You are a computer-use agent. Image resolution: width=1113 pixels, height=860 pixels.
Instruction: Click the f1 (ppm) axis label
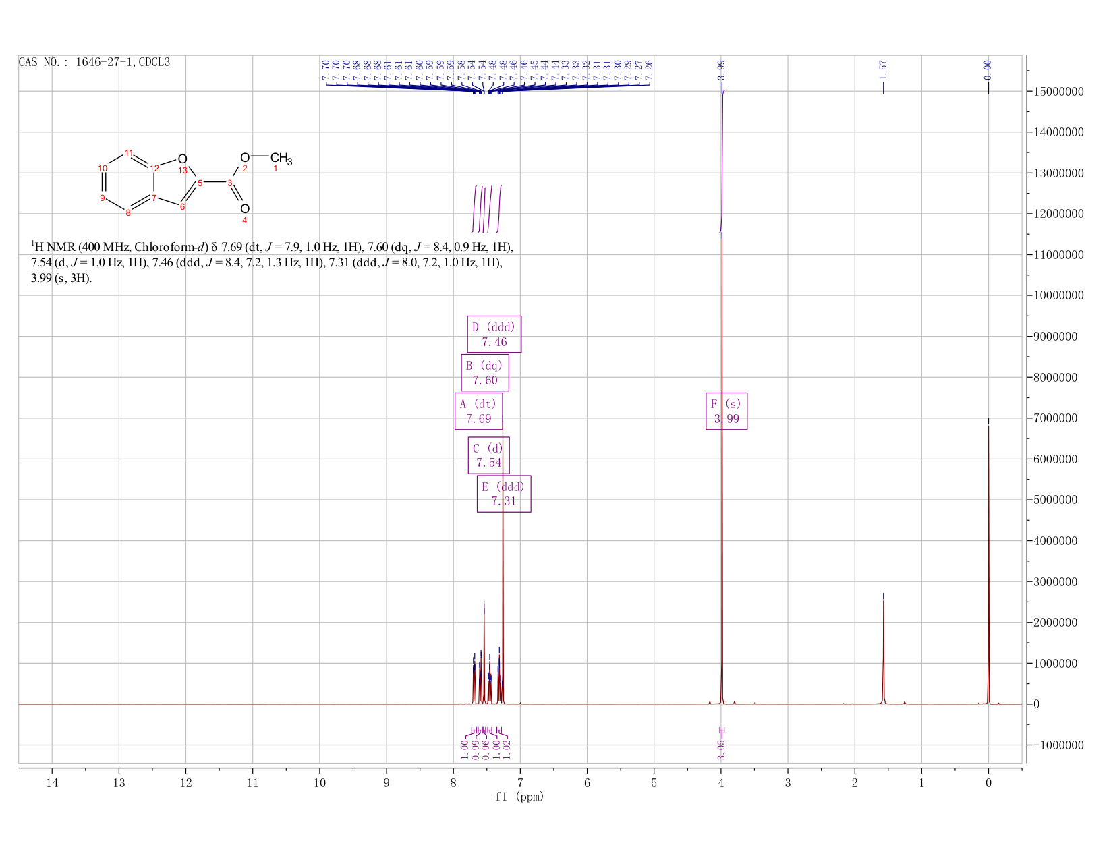coord(519,797)
